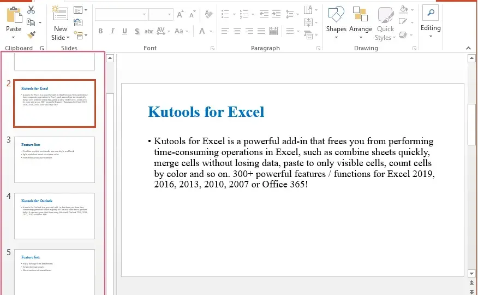The image size is (478, 295).
Task: Increase font size with large A
Action: 181,14
